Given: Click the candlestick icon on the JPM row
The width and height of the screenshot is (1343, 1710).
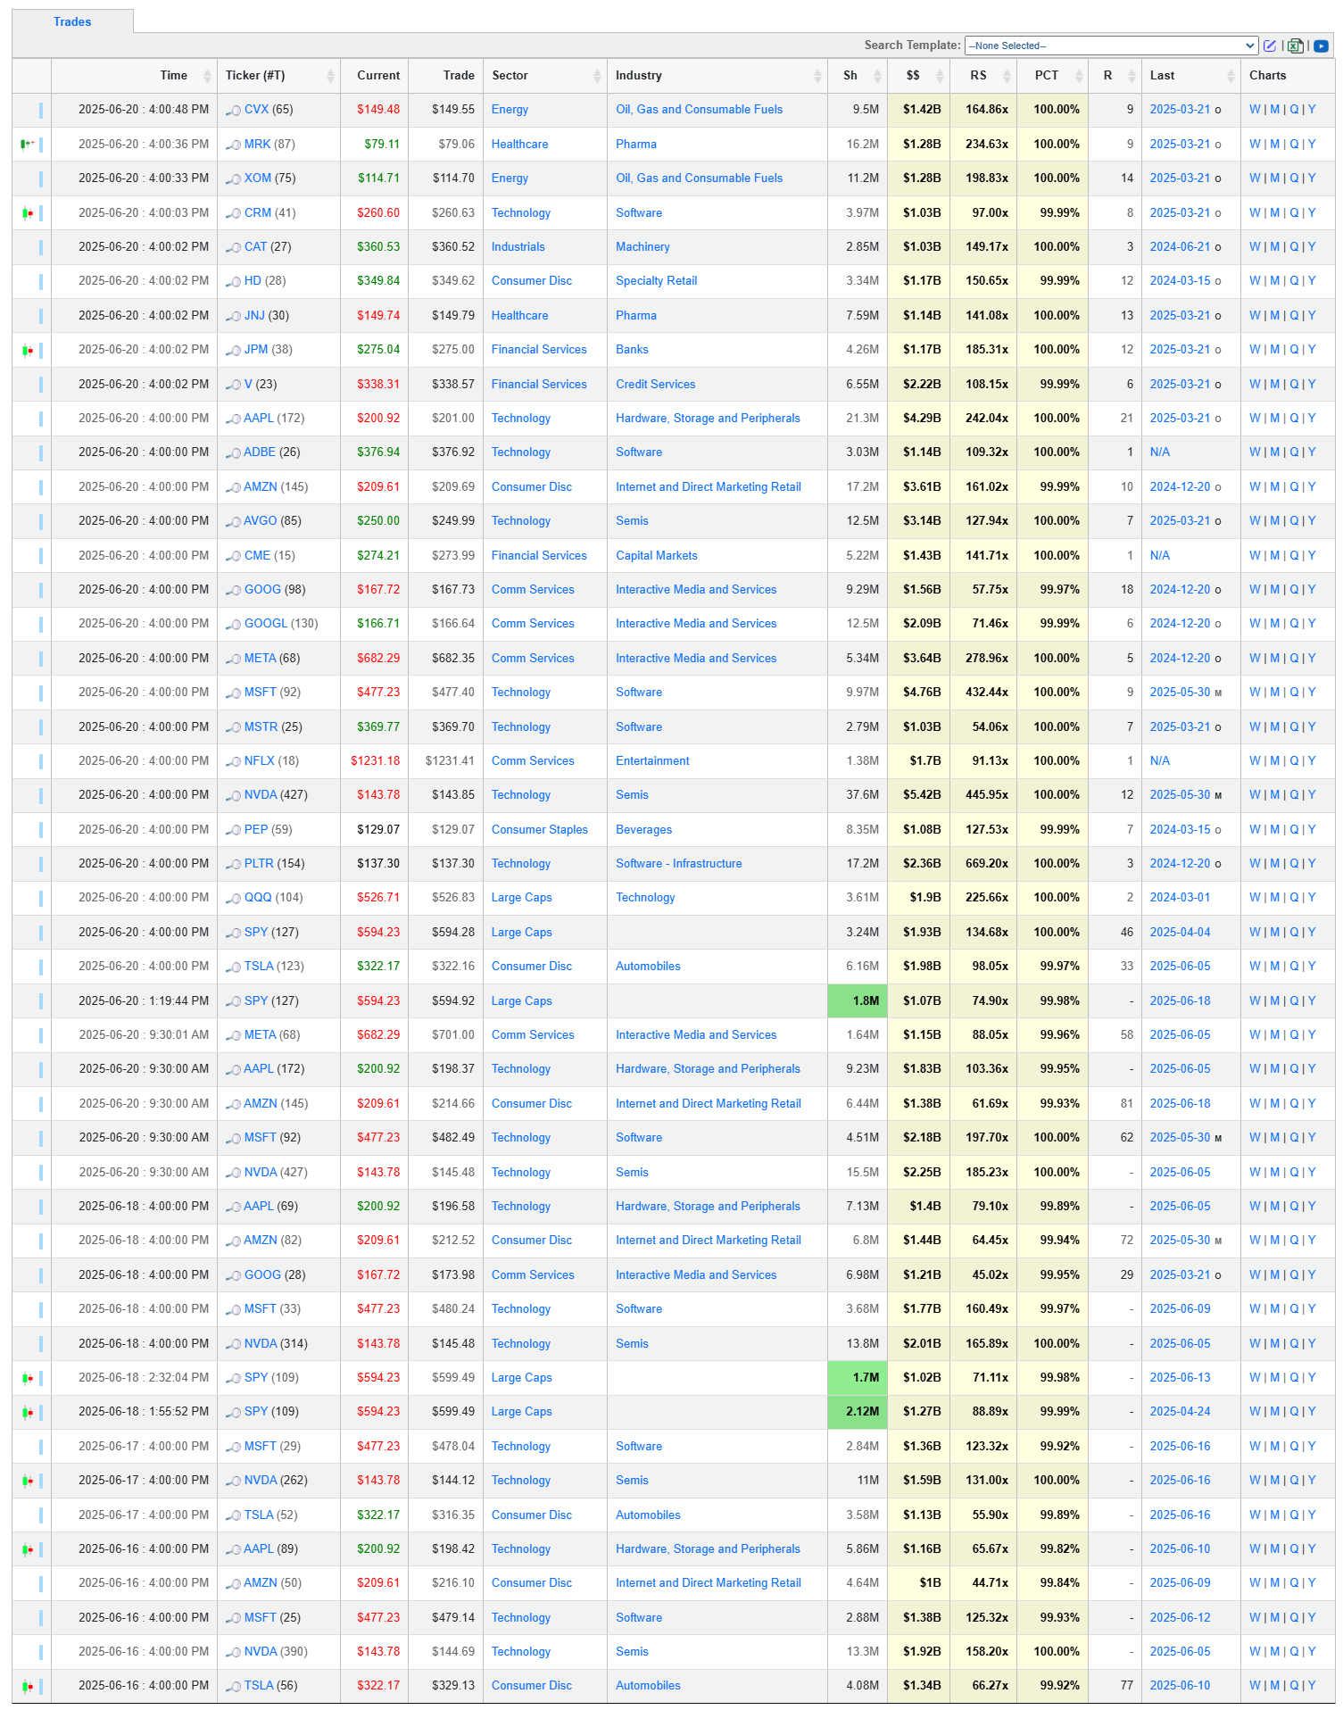Looking at the screenshot, I should point(28,350).
